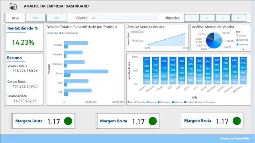255x143 pixels.
Task: Click the Amarilla Vendas bar
Action: (x=76, y=43)
